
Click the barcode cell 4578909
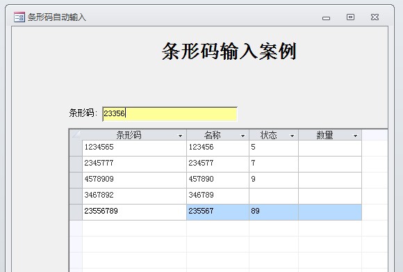134,180
